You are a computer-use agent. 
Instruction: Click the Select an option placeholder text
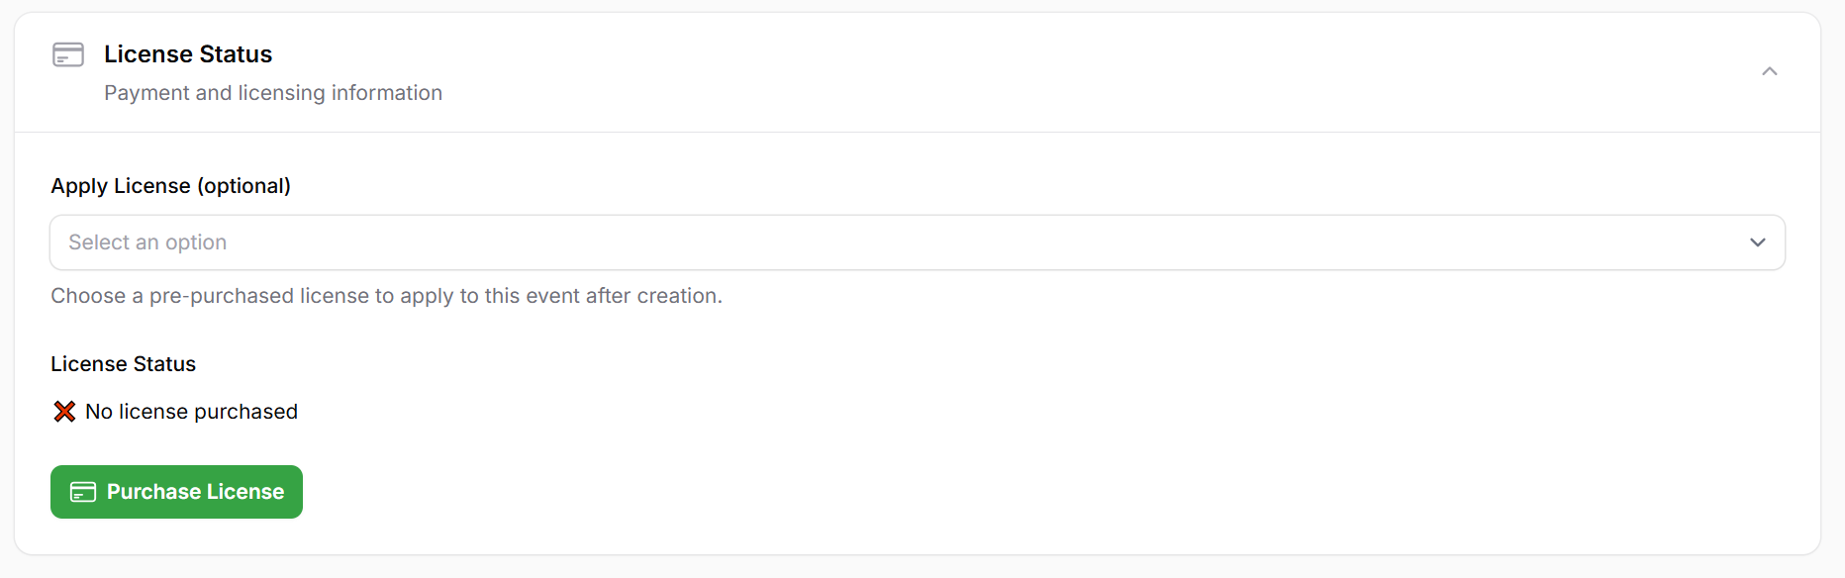pos(147,242)
